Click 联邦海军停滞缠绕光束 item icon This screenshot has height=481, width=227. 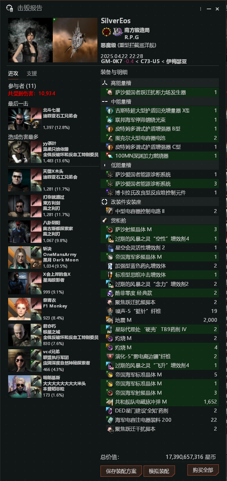click(x=109, y=120)
